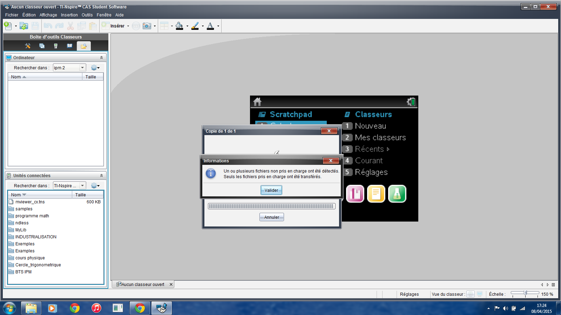Select Réglages entry numbered 5 on calculator
561x315 pixels.
(365, 172)
